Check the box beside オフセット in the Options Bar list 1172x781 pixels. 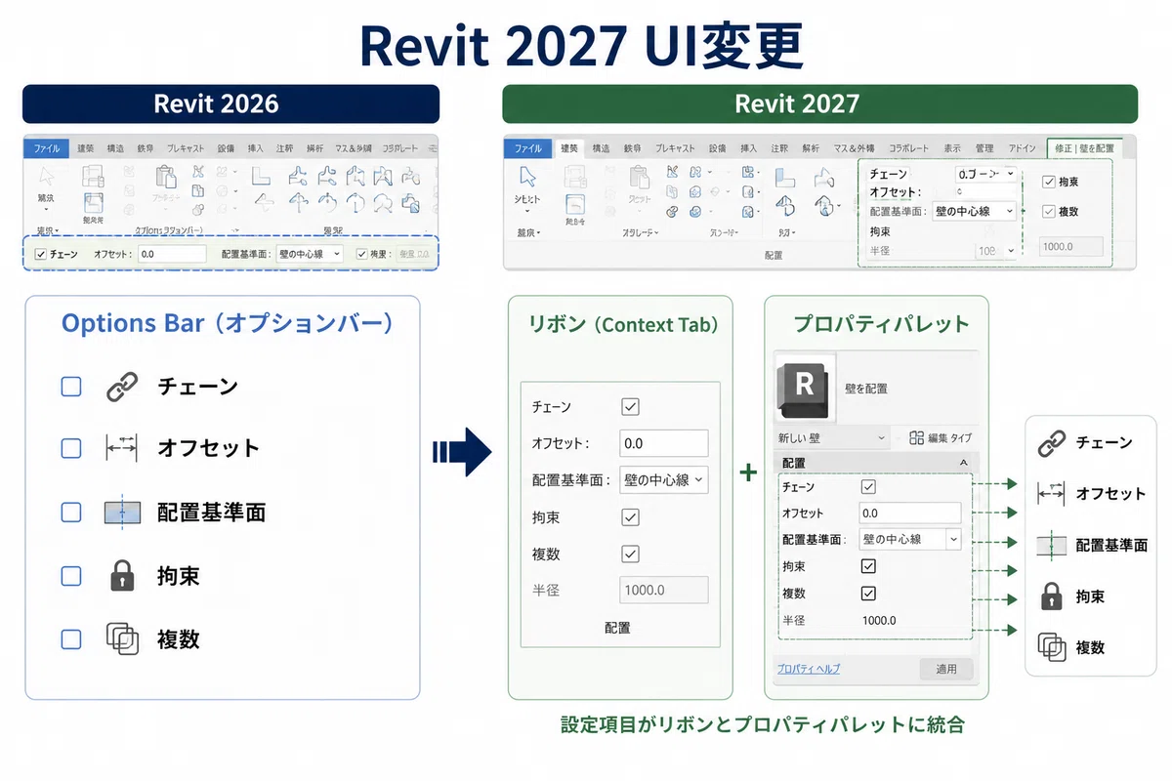[71, 448]
